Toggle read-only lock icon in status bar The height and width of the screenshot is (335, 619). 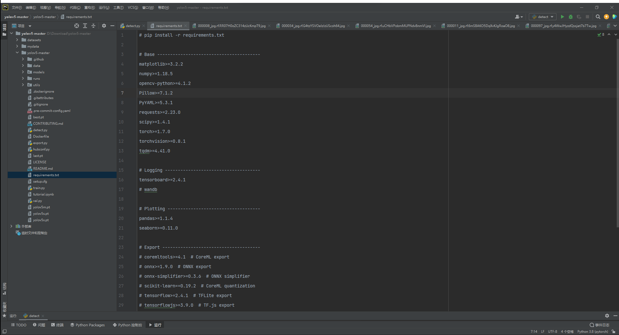[614, 331]
